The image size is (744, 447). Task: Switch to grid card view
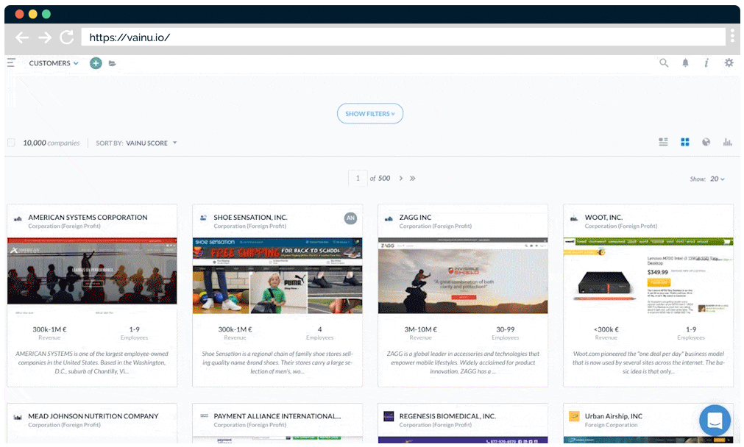[x=684, y=142]
